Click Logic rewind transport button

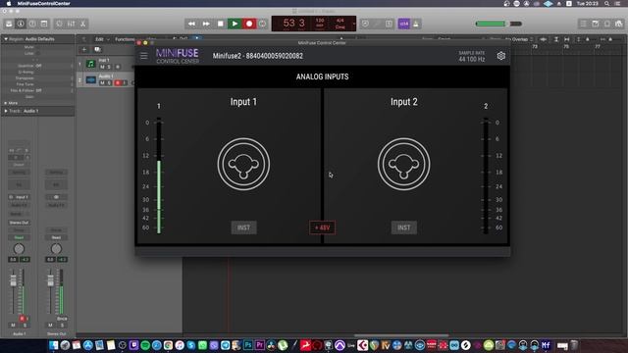tap(191, 24)
